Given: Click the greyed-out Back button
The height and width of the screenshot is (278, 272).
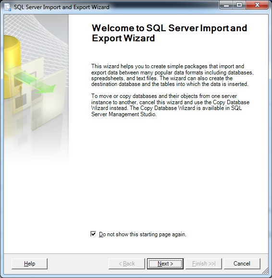Looking at the screenshot, I should coord(127,264).
